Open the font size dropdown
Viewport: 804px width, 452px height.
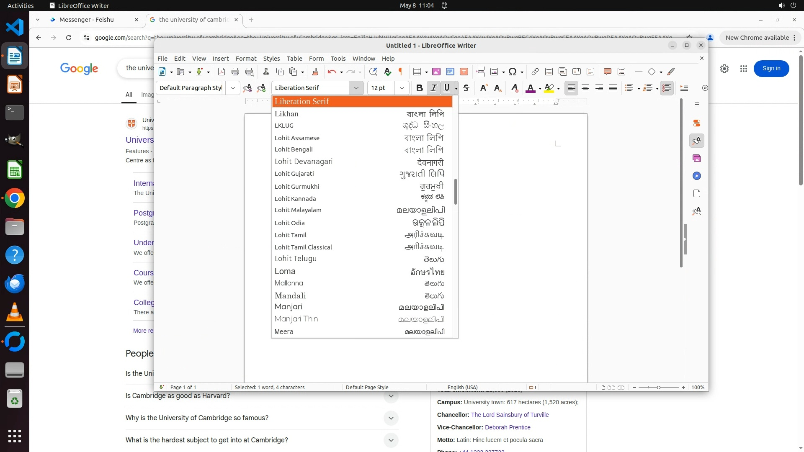click(x=402, y=88)
